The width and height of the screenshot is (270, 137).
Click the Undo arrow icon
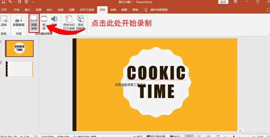point(10,2)
